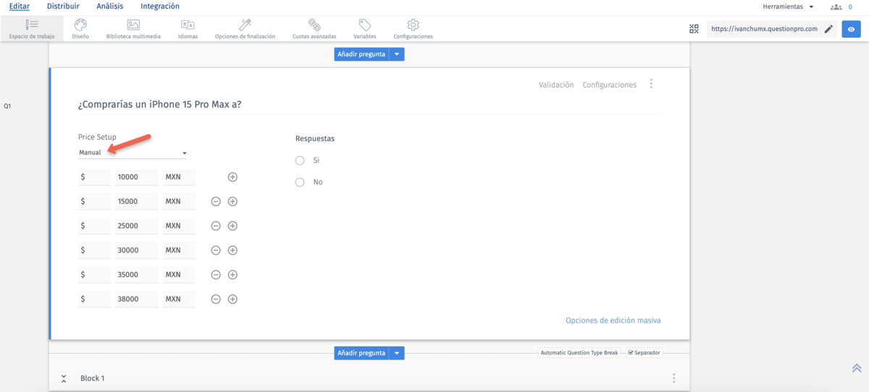Screen dimensions: 869x392
Task: Open the Variables tag icon
Action: (x=365, y=25)
